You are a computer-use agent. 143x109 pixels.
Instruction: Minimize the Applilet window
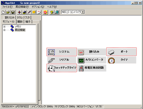133,3
